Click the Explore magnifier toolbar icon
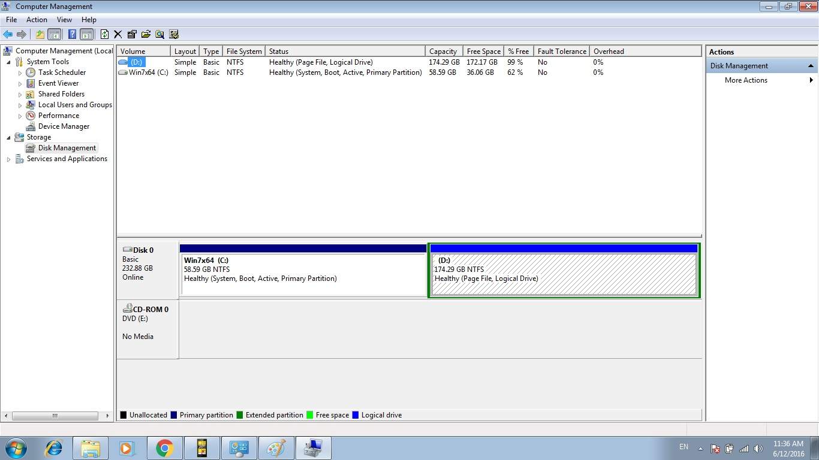 tap(159, 34)
